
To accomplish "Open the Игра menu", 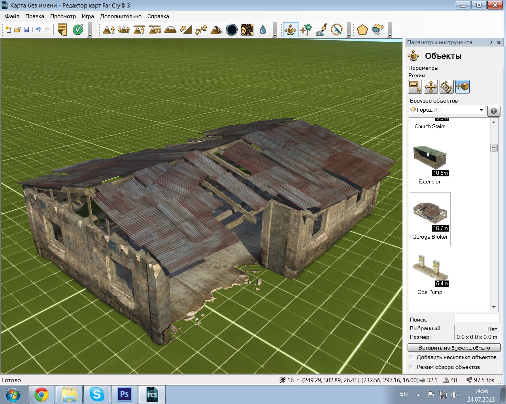I will pos(88,16).
